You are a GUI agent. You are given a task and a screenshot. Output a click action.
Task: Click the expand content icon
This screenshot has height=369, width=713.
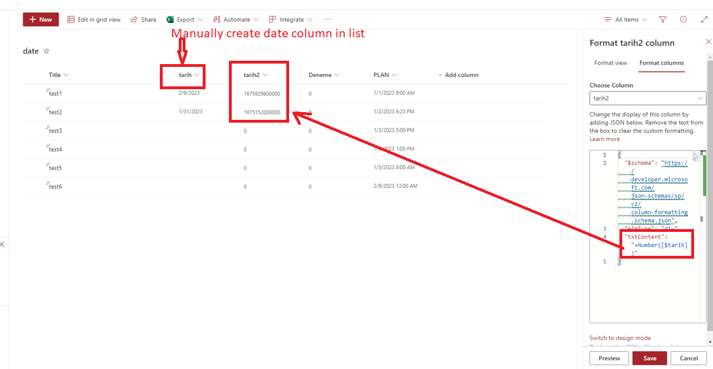click(704, 20)
